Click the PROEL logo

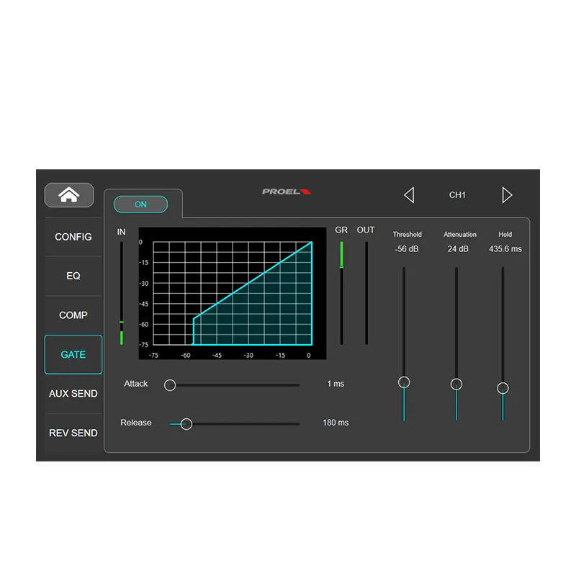pos(286,192)
